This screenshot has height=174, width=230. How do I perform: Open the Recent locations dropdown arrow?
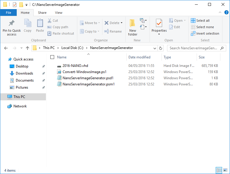[21, 48]
